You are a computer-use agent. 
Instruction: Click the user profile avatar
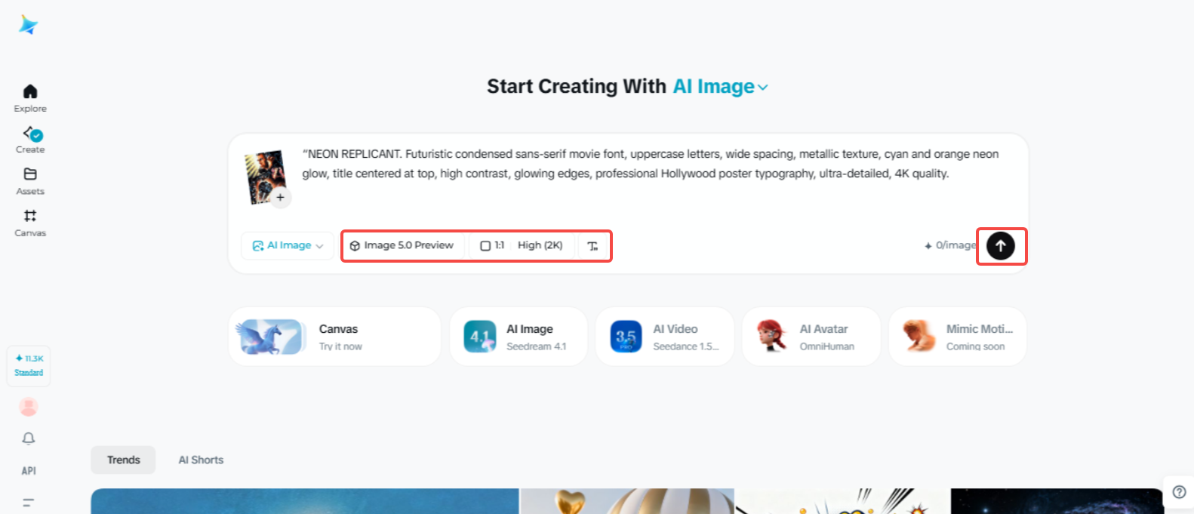29,407
